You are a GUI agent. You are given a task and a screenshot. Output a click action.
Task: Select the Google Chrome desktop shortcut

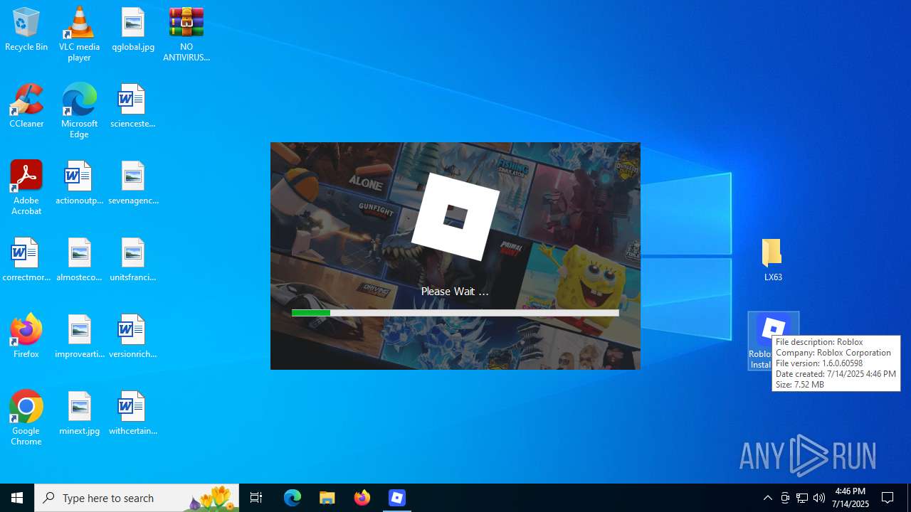tap(26, 418)
